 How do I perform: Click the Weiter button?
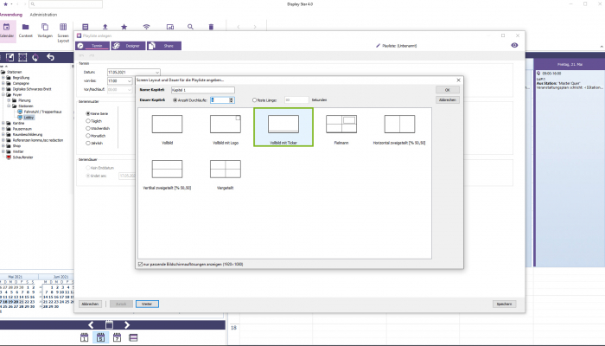(146, 304)
